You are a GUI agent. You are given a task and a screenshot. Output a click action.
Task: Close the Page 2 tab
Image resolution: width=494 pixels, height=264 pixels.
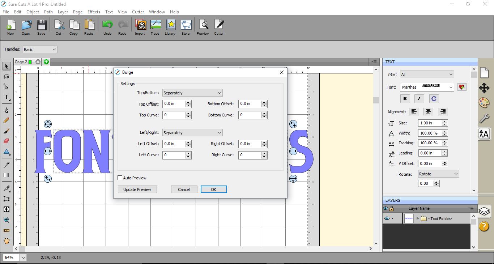coord(38,62)
